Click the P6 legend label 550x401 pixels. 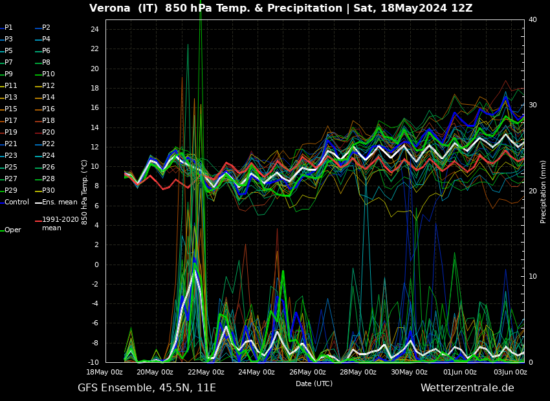coord(47,51)
